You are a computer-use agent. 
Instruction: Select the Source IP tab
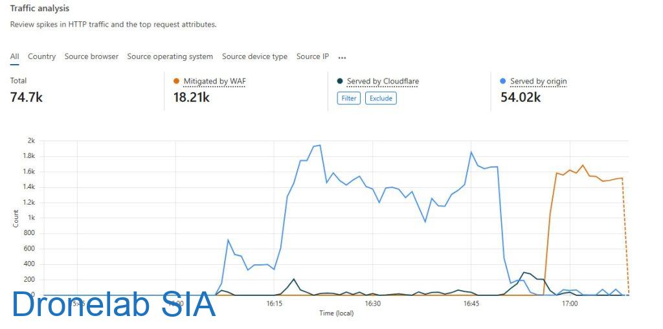313,57
